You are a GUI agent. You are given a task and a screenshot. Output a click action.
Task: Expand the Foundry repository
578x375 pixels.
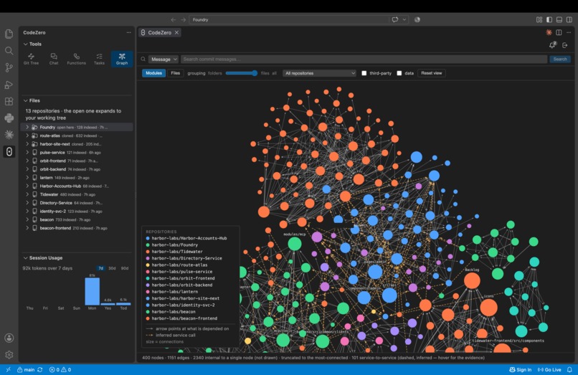27,127
